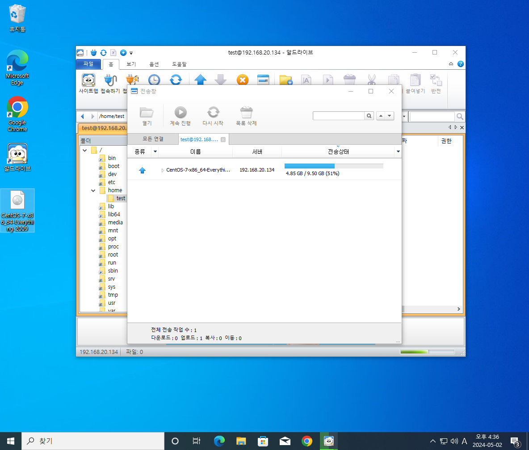Click the search next down arrow button

pos(389,116)
